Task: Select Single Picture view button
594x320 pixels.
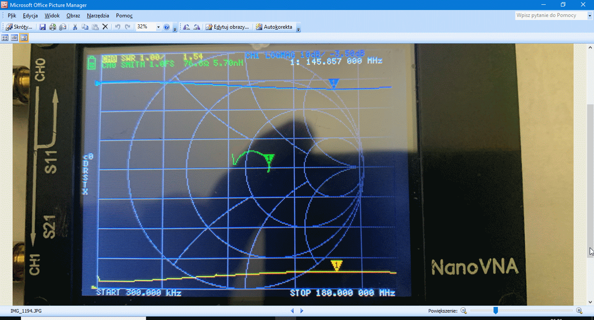Action: click(24, 38)
